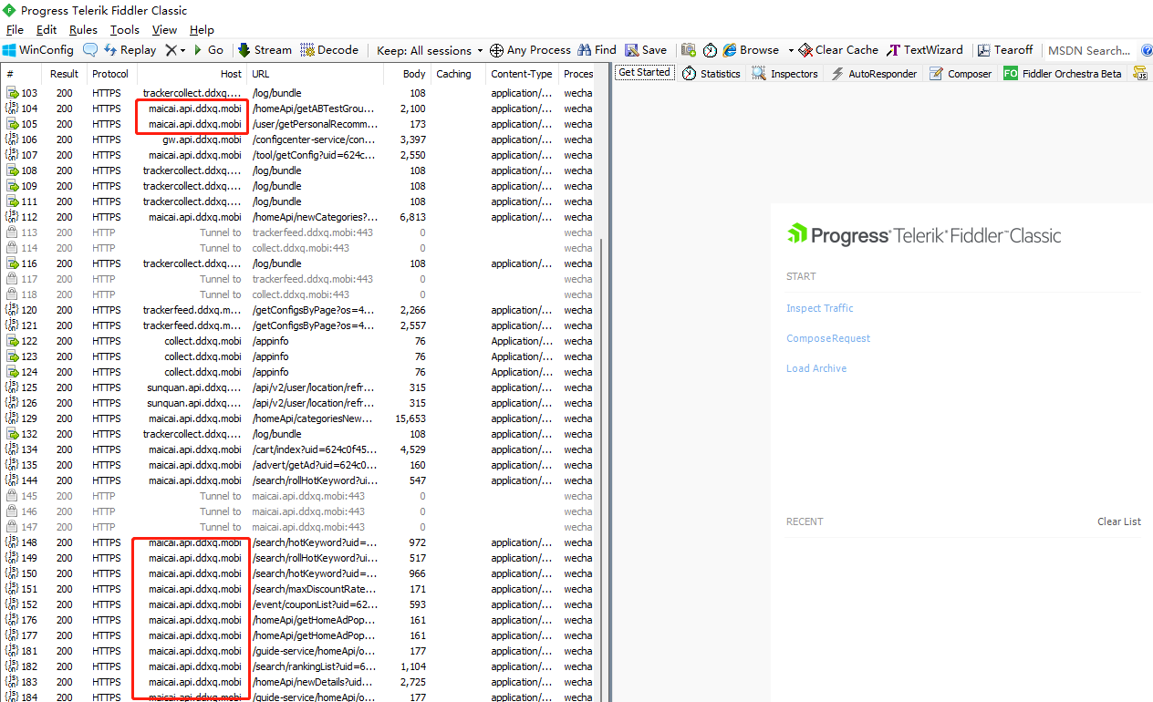This screenshot has height=702, width=1153.
Task: Sort by Content-Type column header
Action: [522, 74]
